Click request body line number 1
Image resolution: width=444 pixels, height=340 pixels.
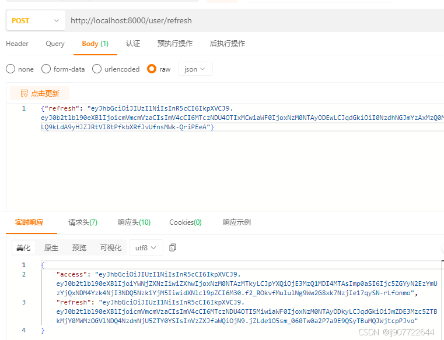point(24,108)
